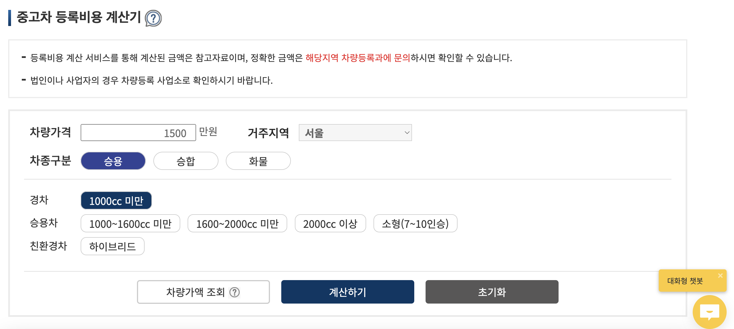Click the 차량가격 price input field

point(138,132)
